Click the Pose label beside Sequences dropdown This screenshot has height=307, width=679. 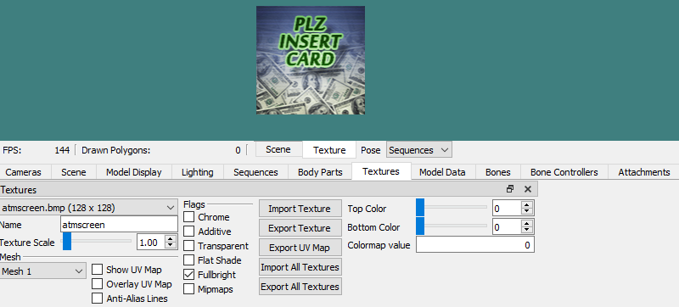tap(371, 150)
